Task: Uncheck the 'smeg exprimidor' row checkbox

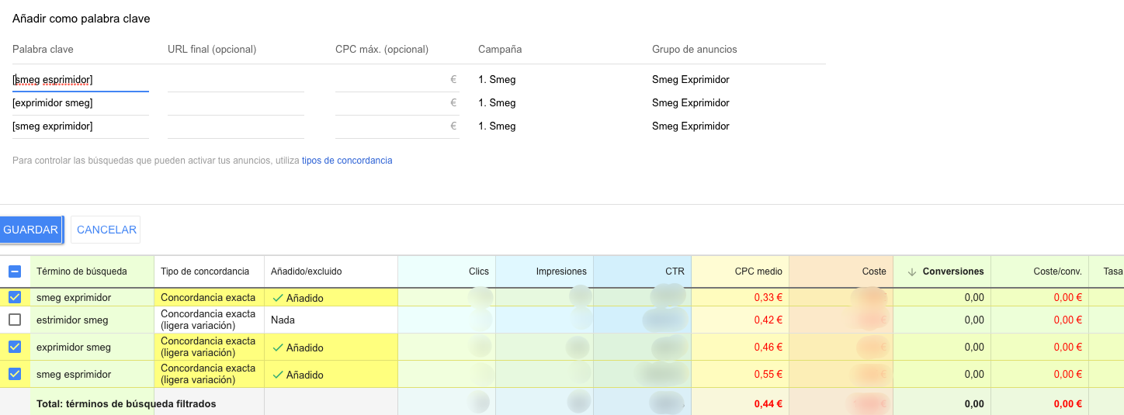Action: click(x=15, y=297)
